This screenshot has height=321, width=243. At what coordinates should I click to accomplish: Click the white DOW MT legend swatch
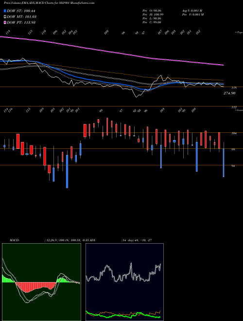5,17
